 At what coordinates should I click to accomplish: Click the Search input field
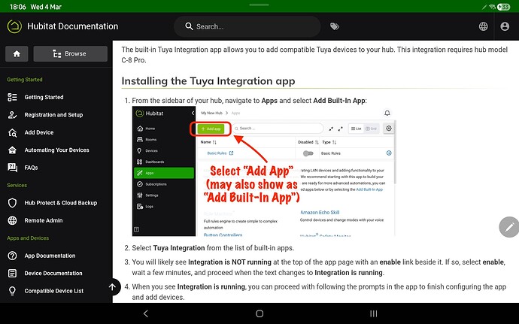(x=247, y=26)
